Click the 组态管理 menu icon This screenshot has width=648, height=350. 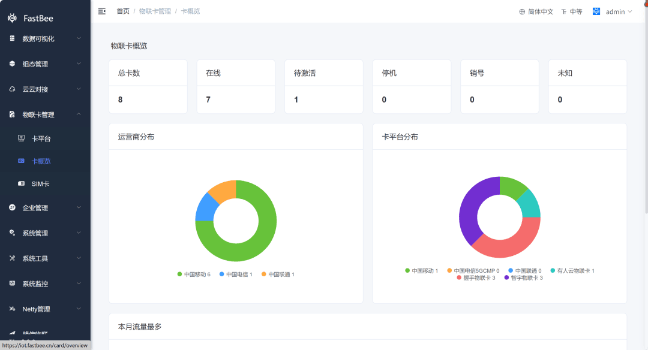13,64
